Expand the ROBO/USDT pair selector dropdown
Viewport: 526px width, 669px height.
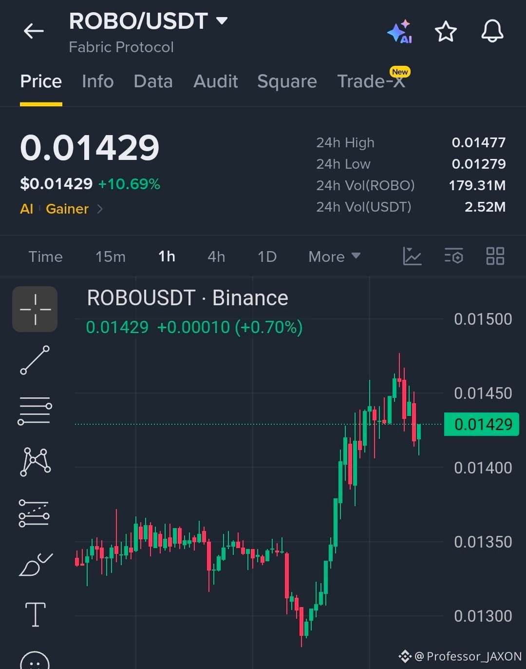point(222,20)
